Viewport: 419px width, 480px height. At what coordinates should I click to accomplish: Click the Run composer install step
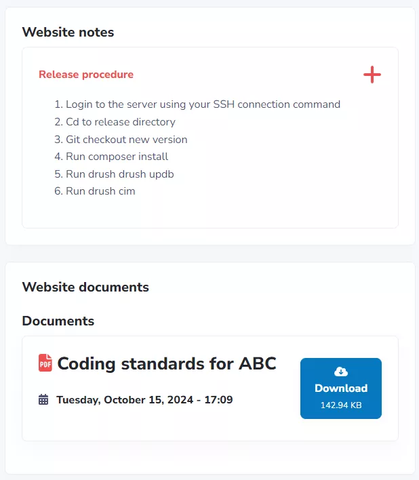(x=117, y=157)
